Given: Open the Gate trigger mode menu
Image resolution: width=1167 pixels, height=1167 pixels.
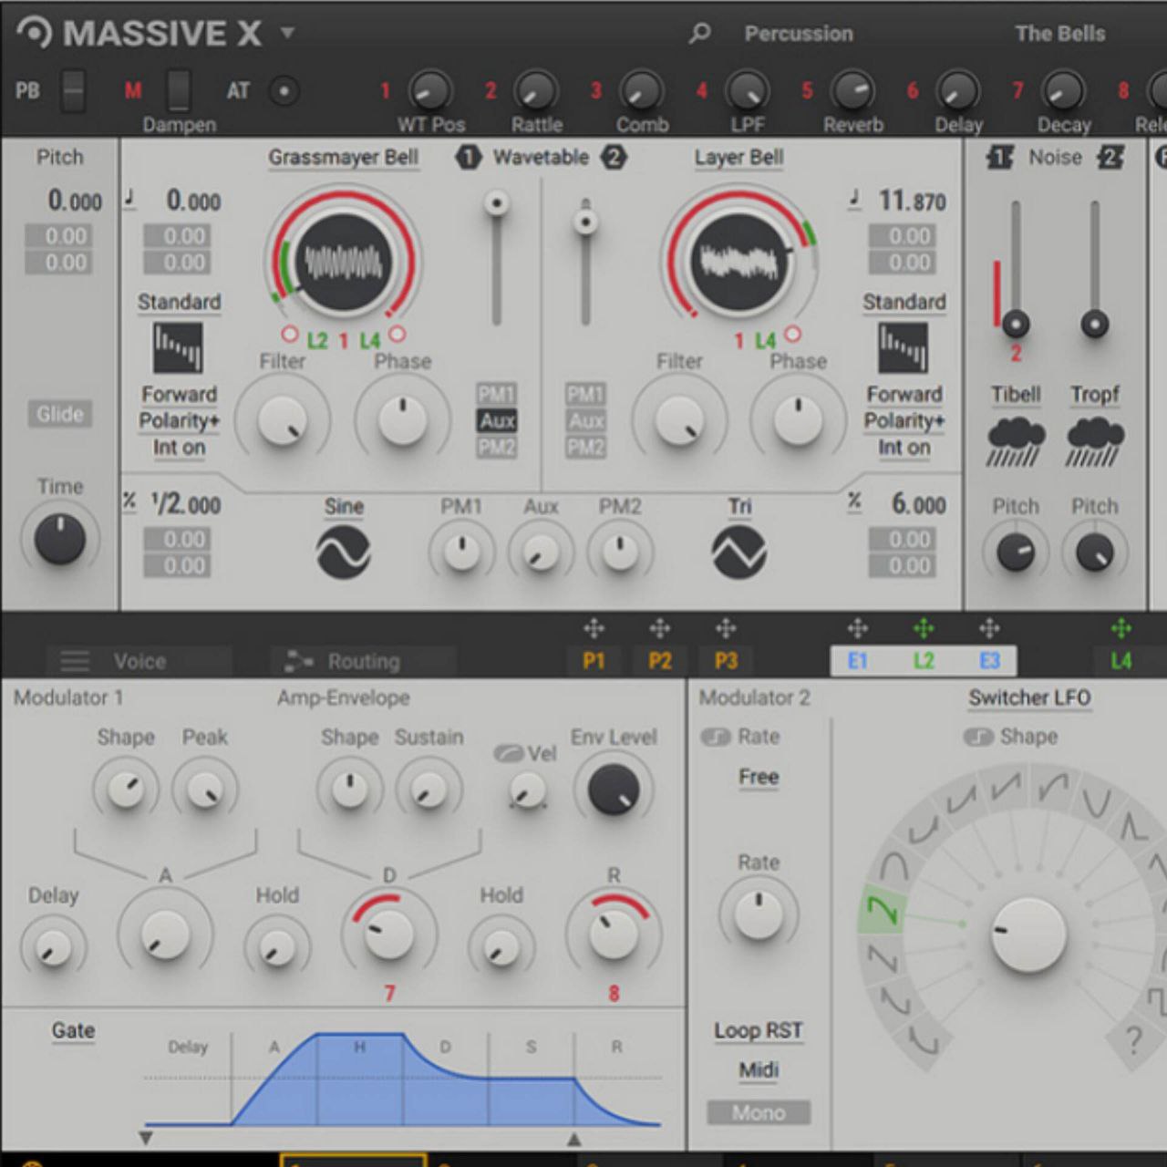Looking at the screenshot, I should [x=73, y=1031].
